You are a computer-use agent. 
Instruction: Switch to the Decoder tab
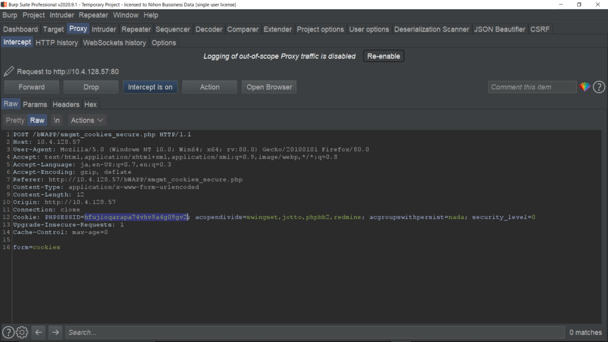209,29
